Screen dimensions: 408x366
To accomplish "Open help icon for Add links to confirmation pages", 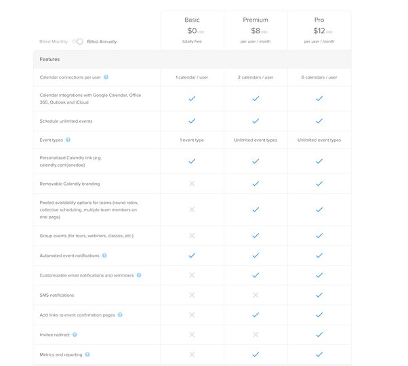I will coord(120,314).
